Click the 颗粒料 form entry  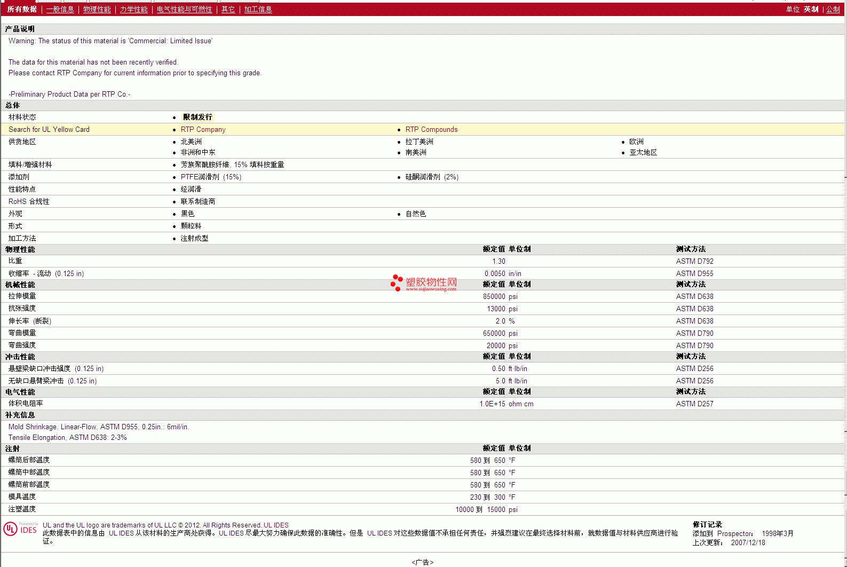(191, 226)
